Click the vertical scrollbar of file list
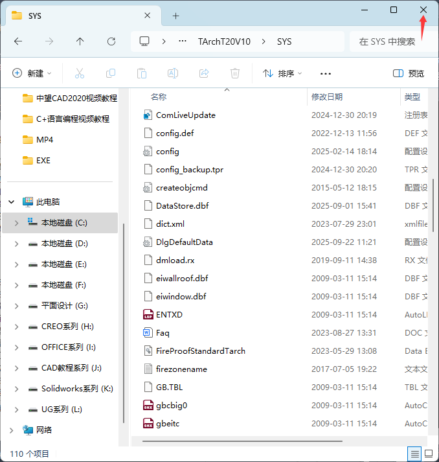The height and width of the screenshot is (462, 439). coord(433,205)
